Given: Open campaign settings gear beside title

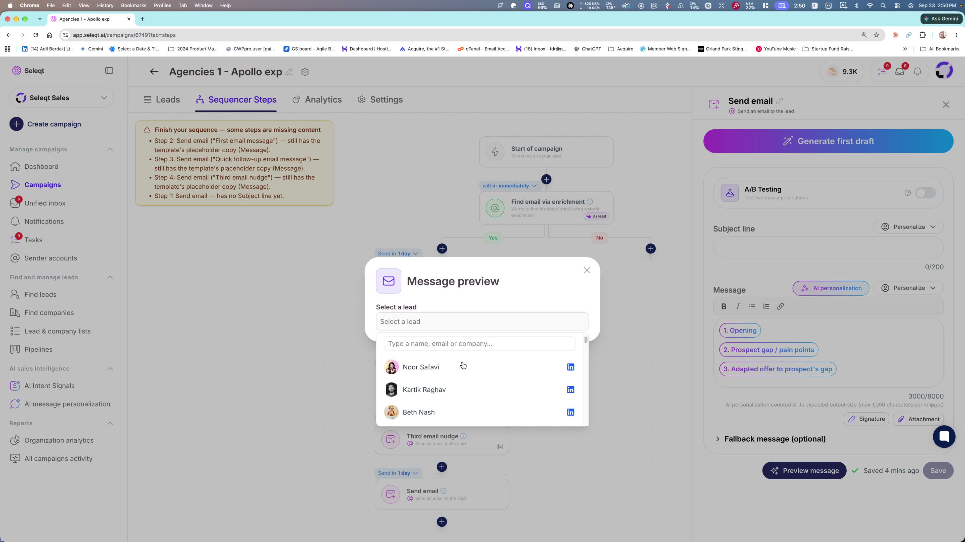Looking at the screenshot, I should 305,72.
